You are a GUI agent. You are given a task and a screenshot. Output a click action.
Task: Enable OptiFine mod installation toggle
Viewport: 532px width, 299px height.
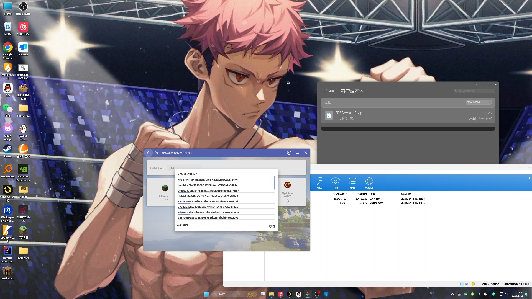click(x=287, y=201)
